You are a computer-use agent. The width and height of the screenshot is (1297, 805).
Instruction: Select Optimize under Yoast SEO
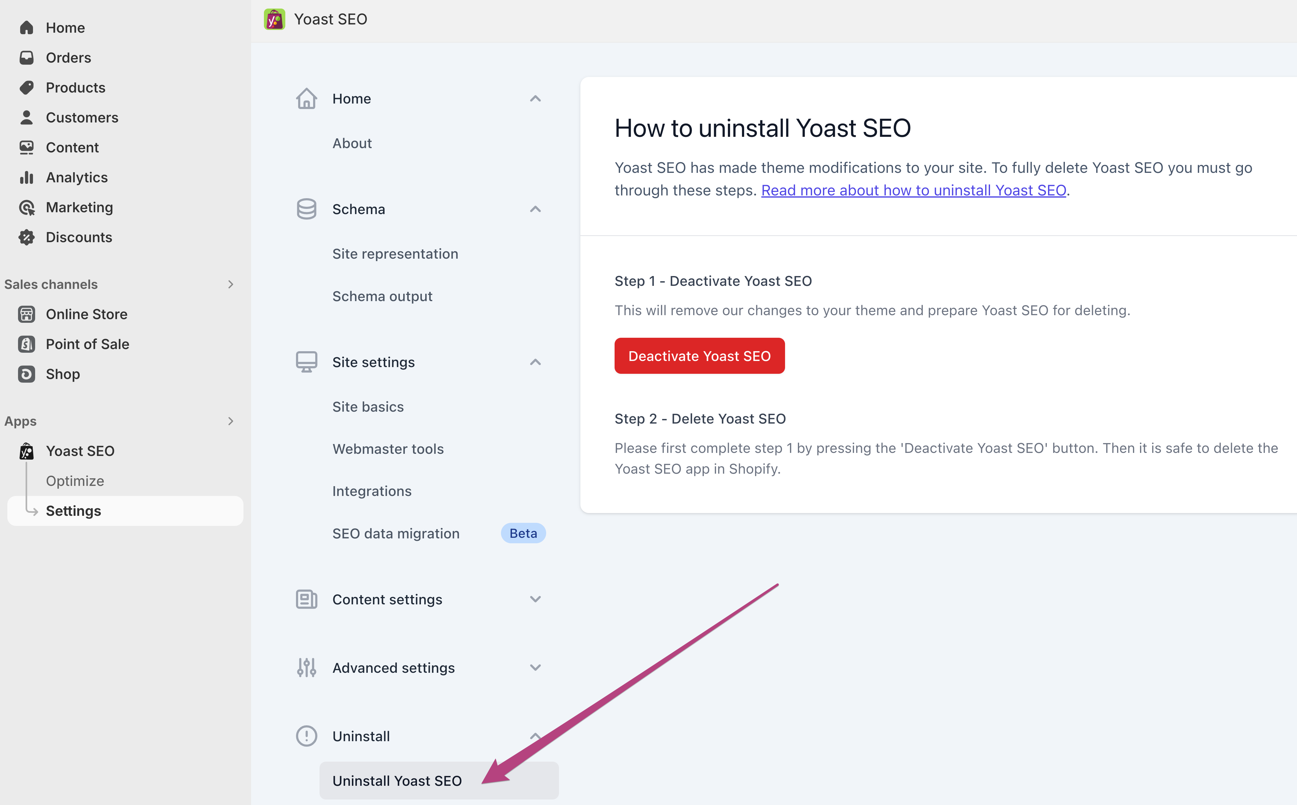[x=75, y=481]
